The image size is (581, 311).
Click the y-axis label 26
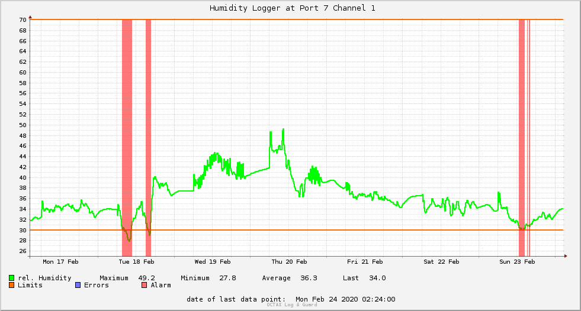point(23,251)
